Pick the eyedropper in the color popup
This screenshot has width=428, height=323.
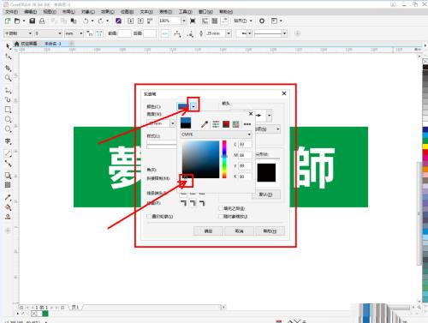[x=205, y=124]
